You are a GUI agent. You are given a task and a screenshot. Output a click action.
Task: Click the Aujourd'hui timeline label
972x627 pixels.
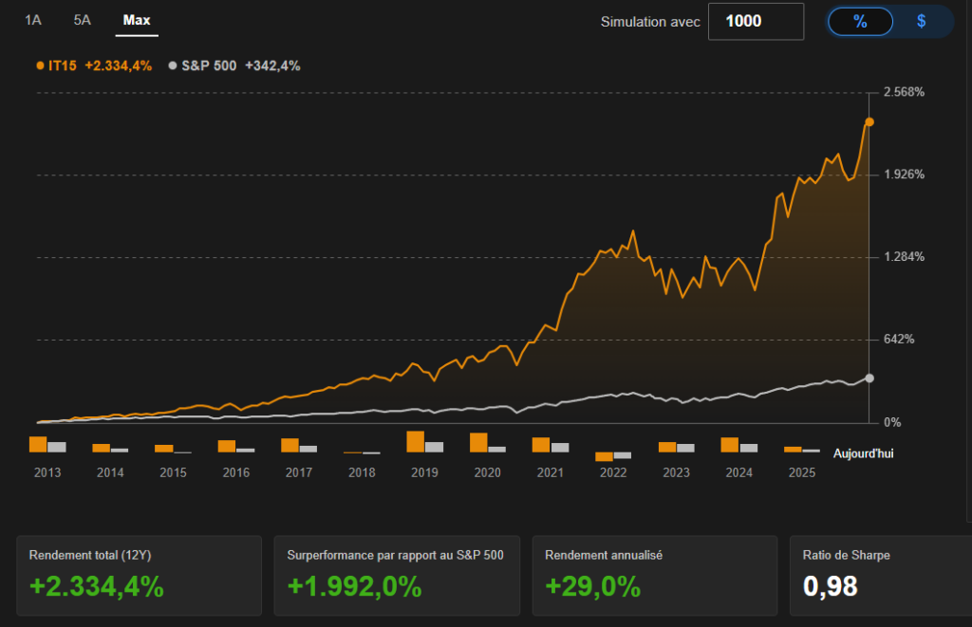(x=863, y=453)
